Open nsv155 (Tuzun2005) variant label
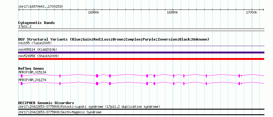This screenshot has height=117, width=273. [35, 43]
